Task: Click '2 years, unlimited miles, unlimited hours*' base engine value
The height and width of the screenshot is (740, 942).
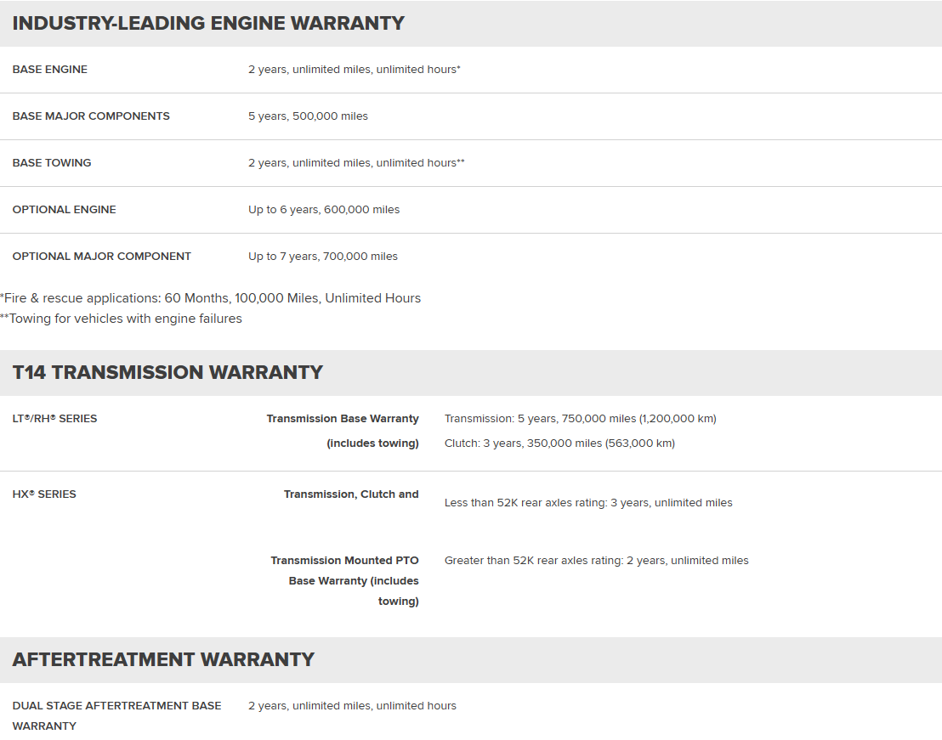Action: click(354, 70)
